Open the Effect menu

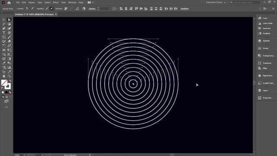[56, 3]
